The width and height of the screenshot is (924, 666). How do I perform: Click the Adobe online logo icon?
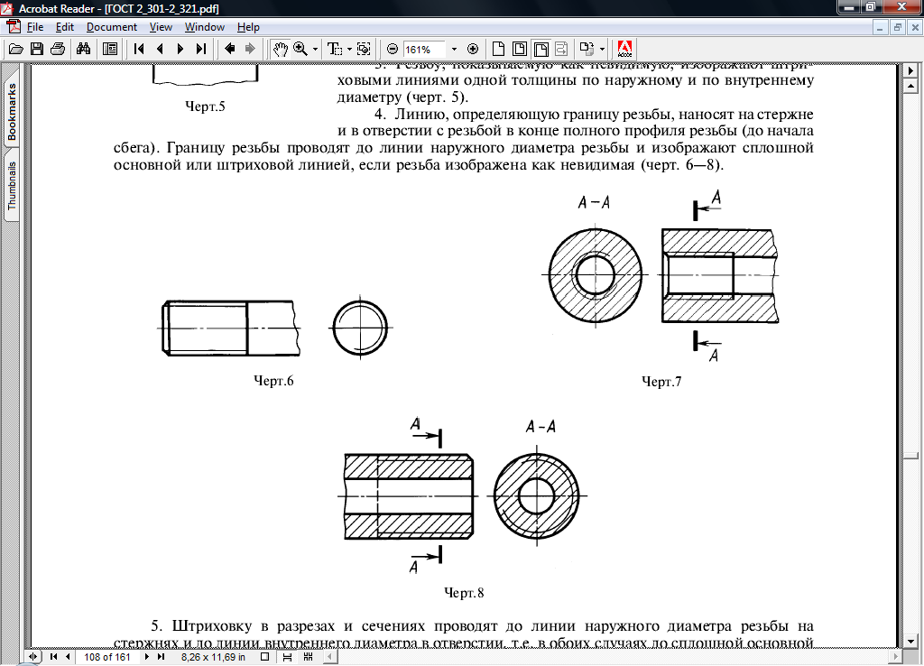(624, 49)
